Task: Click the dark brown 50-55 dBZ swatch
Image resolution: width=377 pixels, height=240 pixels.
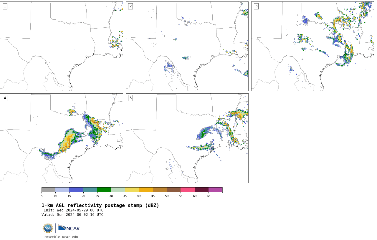Action: (x=174, y=190)
